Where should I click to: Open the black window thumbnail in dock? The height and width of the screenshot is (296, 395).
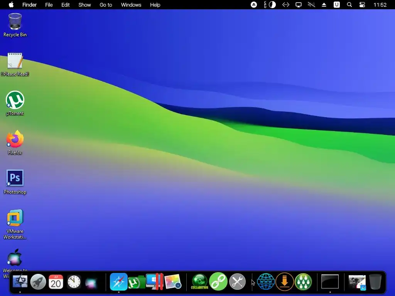(330, 282)
